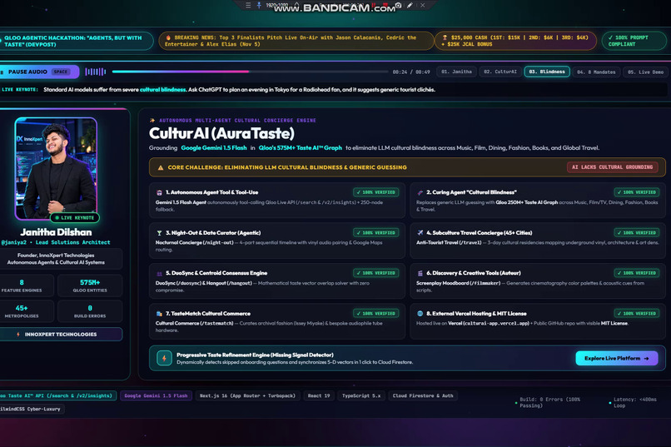Click 100% Verified badge on Night-Out card
Viewport: 671px width, 447px height.
(x=375, y=233)
